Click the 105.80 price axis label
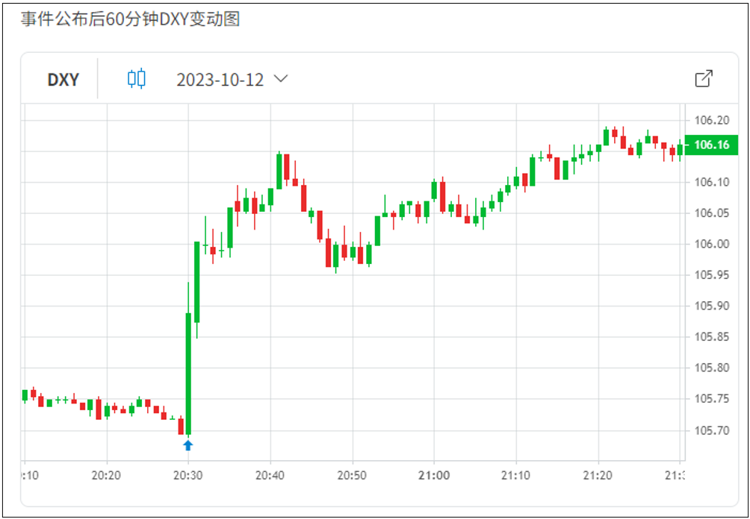The height and width of the screenshot is (519, 750). (x=711, y=368)
